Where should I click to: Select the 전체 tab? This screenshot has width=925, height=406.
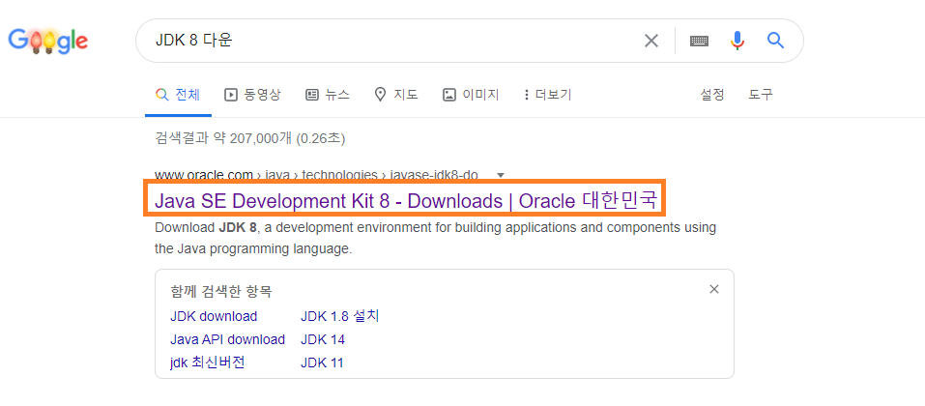point(178,95)
